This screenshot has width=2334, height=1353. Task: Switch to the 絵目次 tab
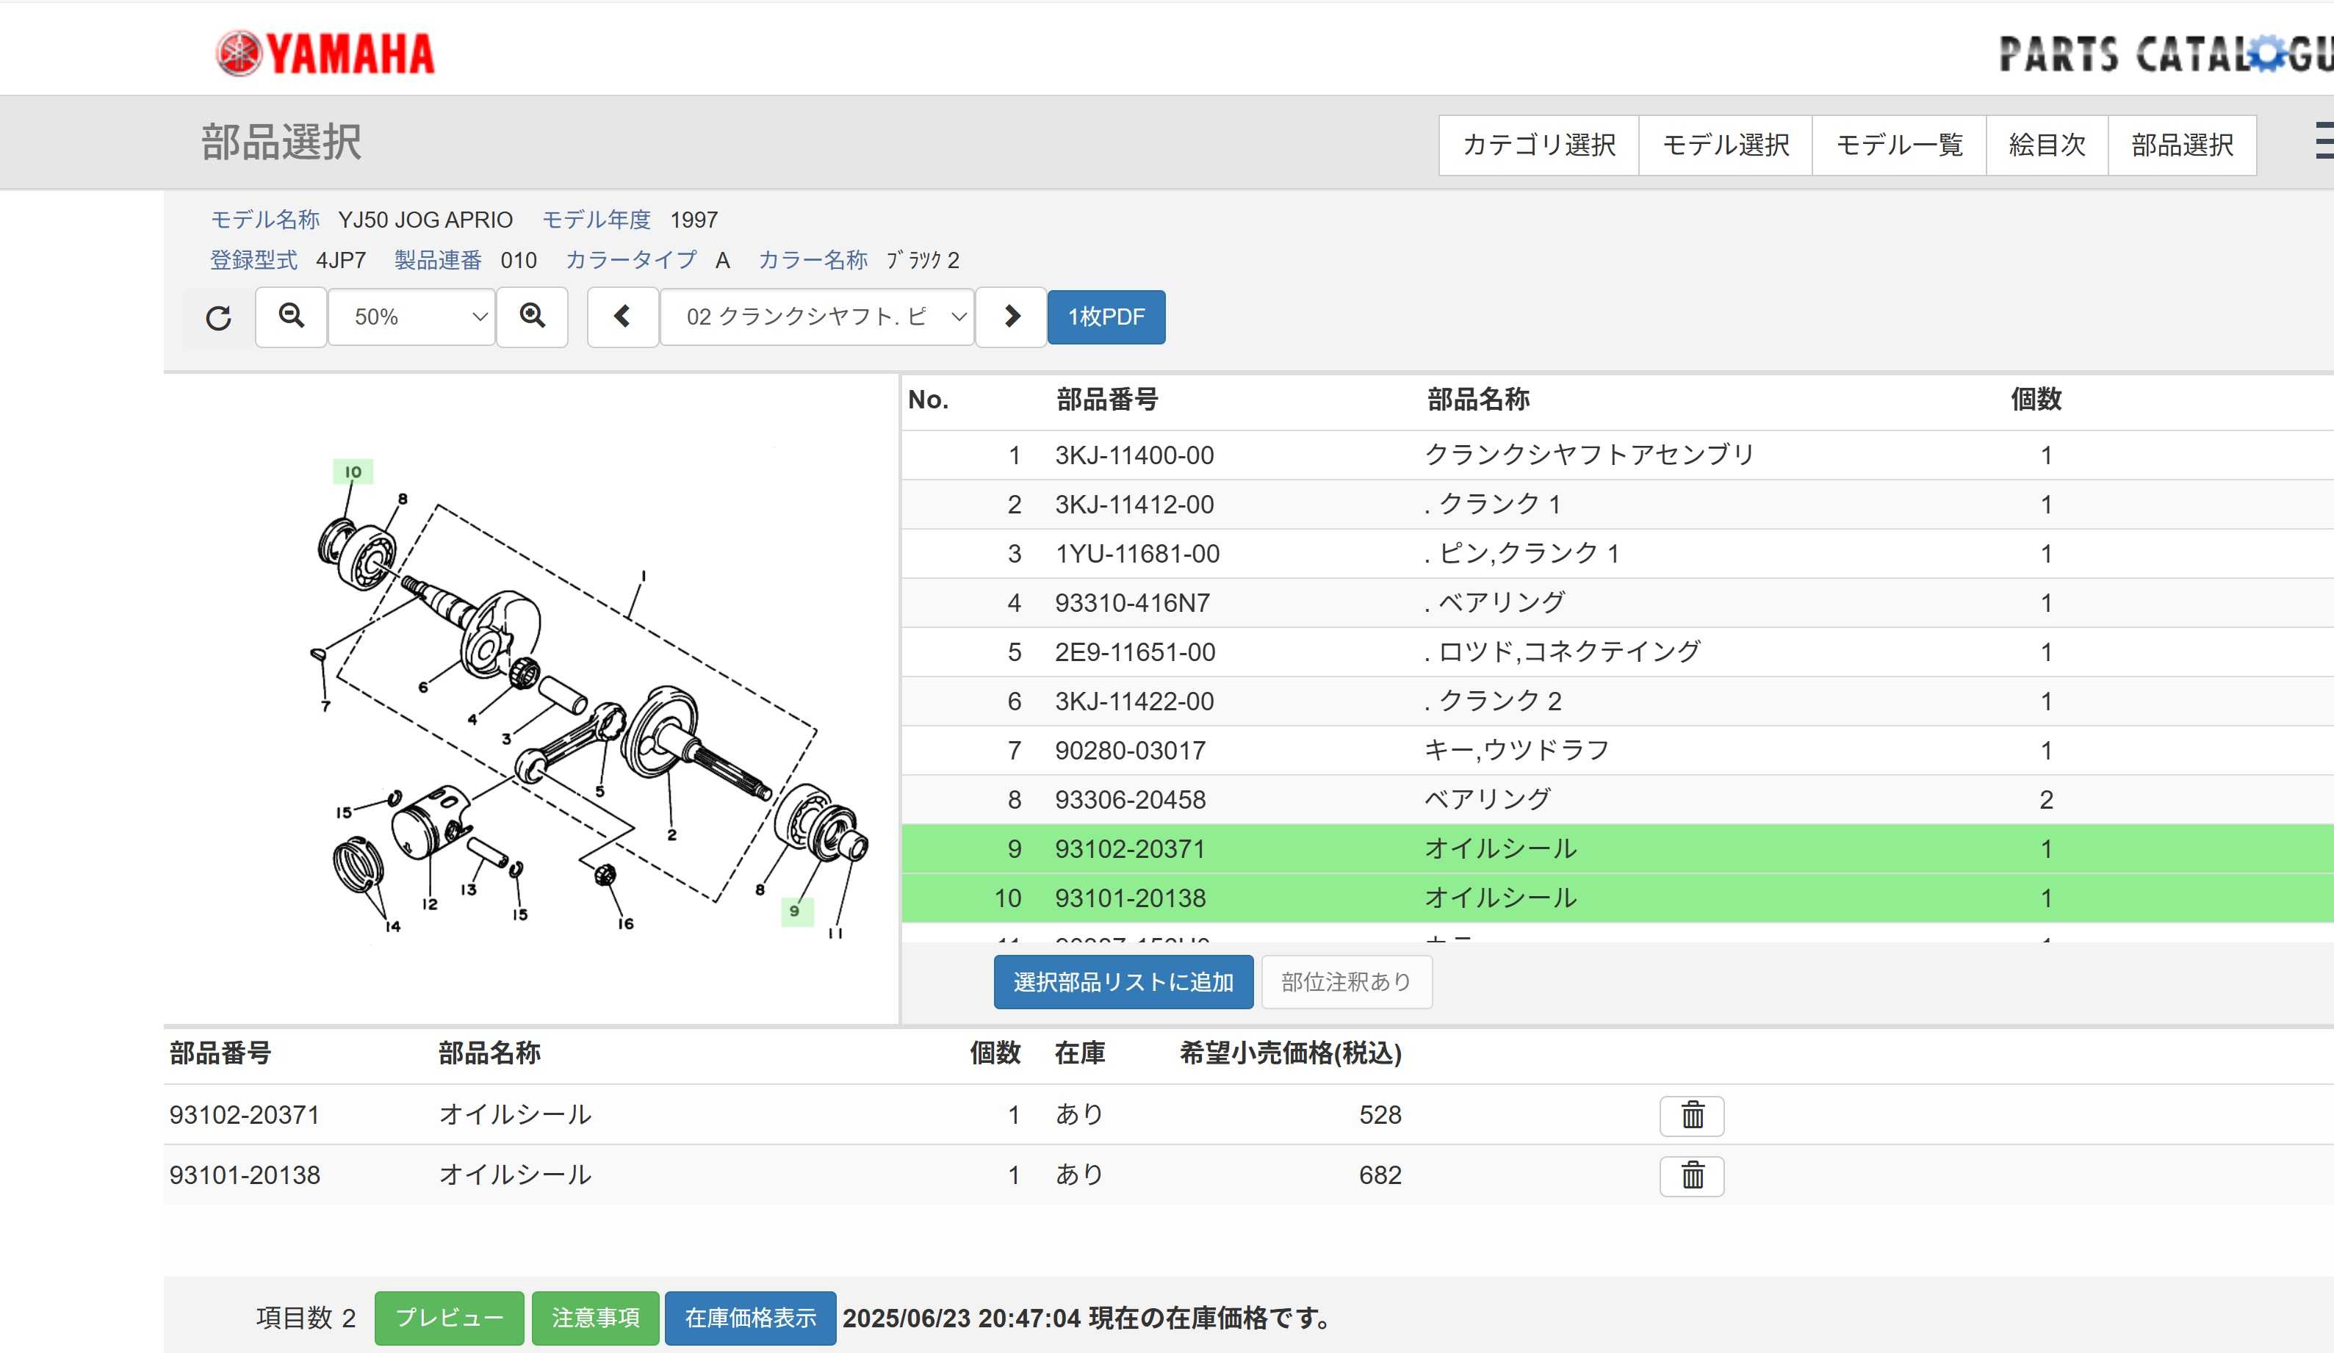pos(2046,145)
